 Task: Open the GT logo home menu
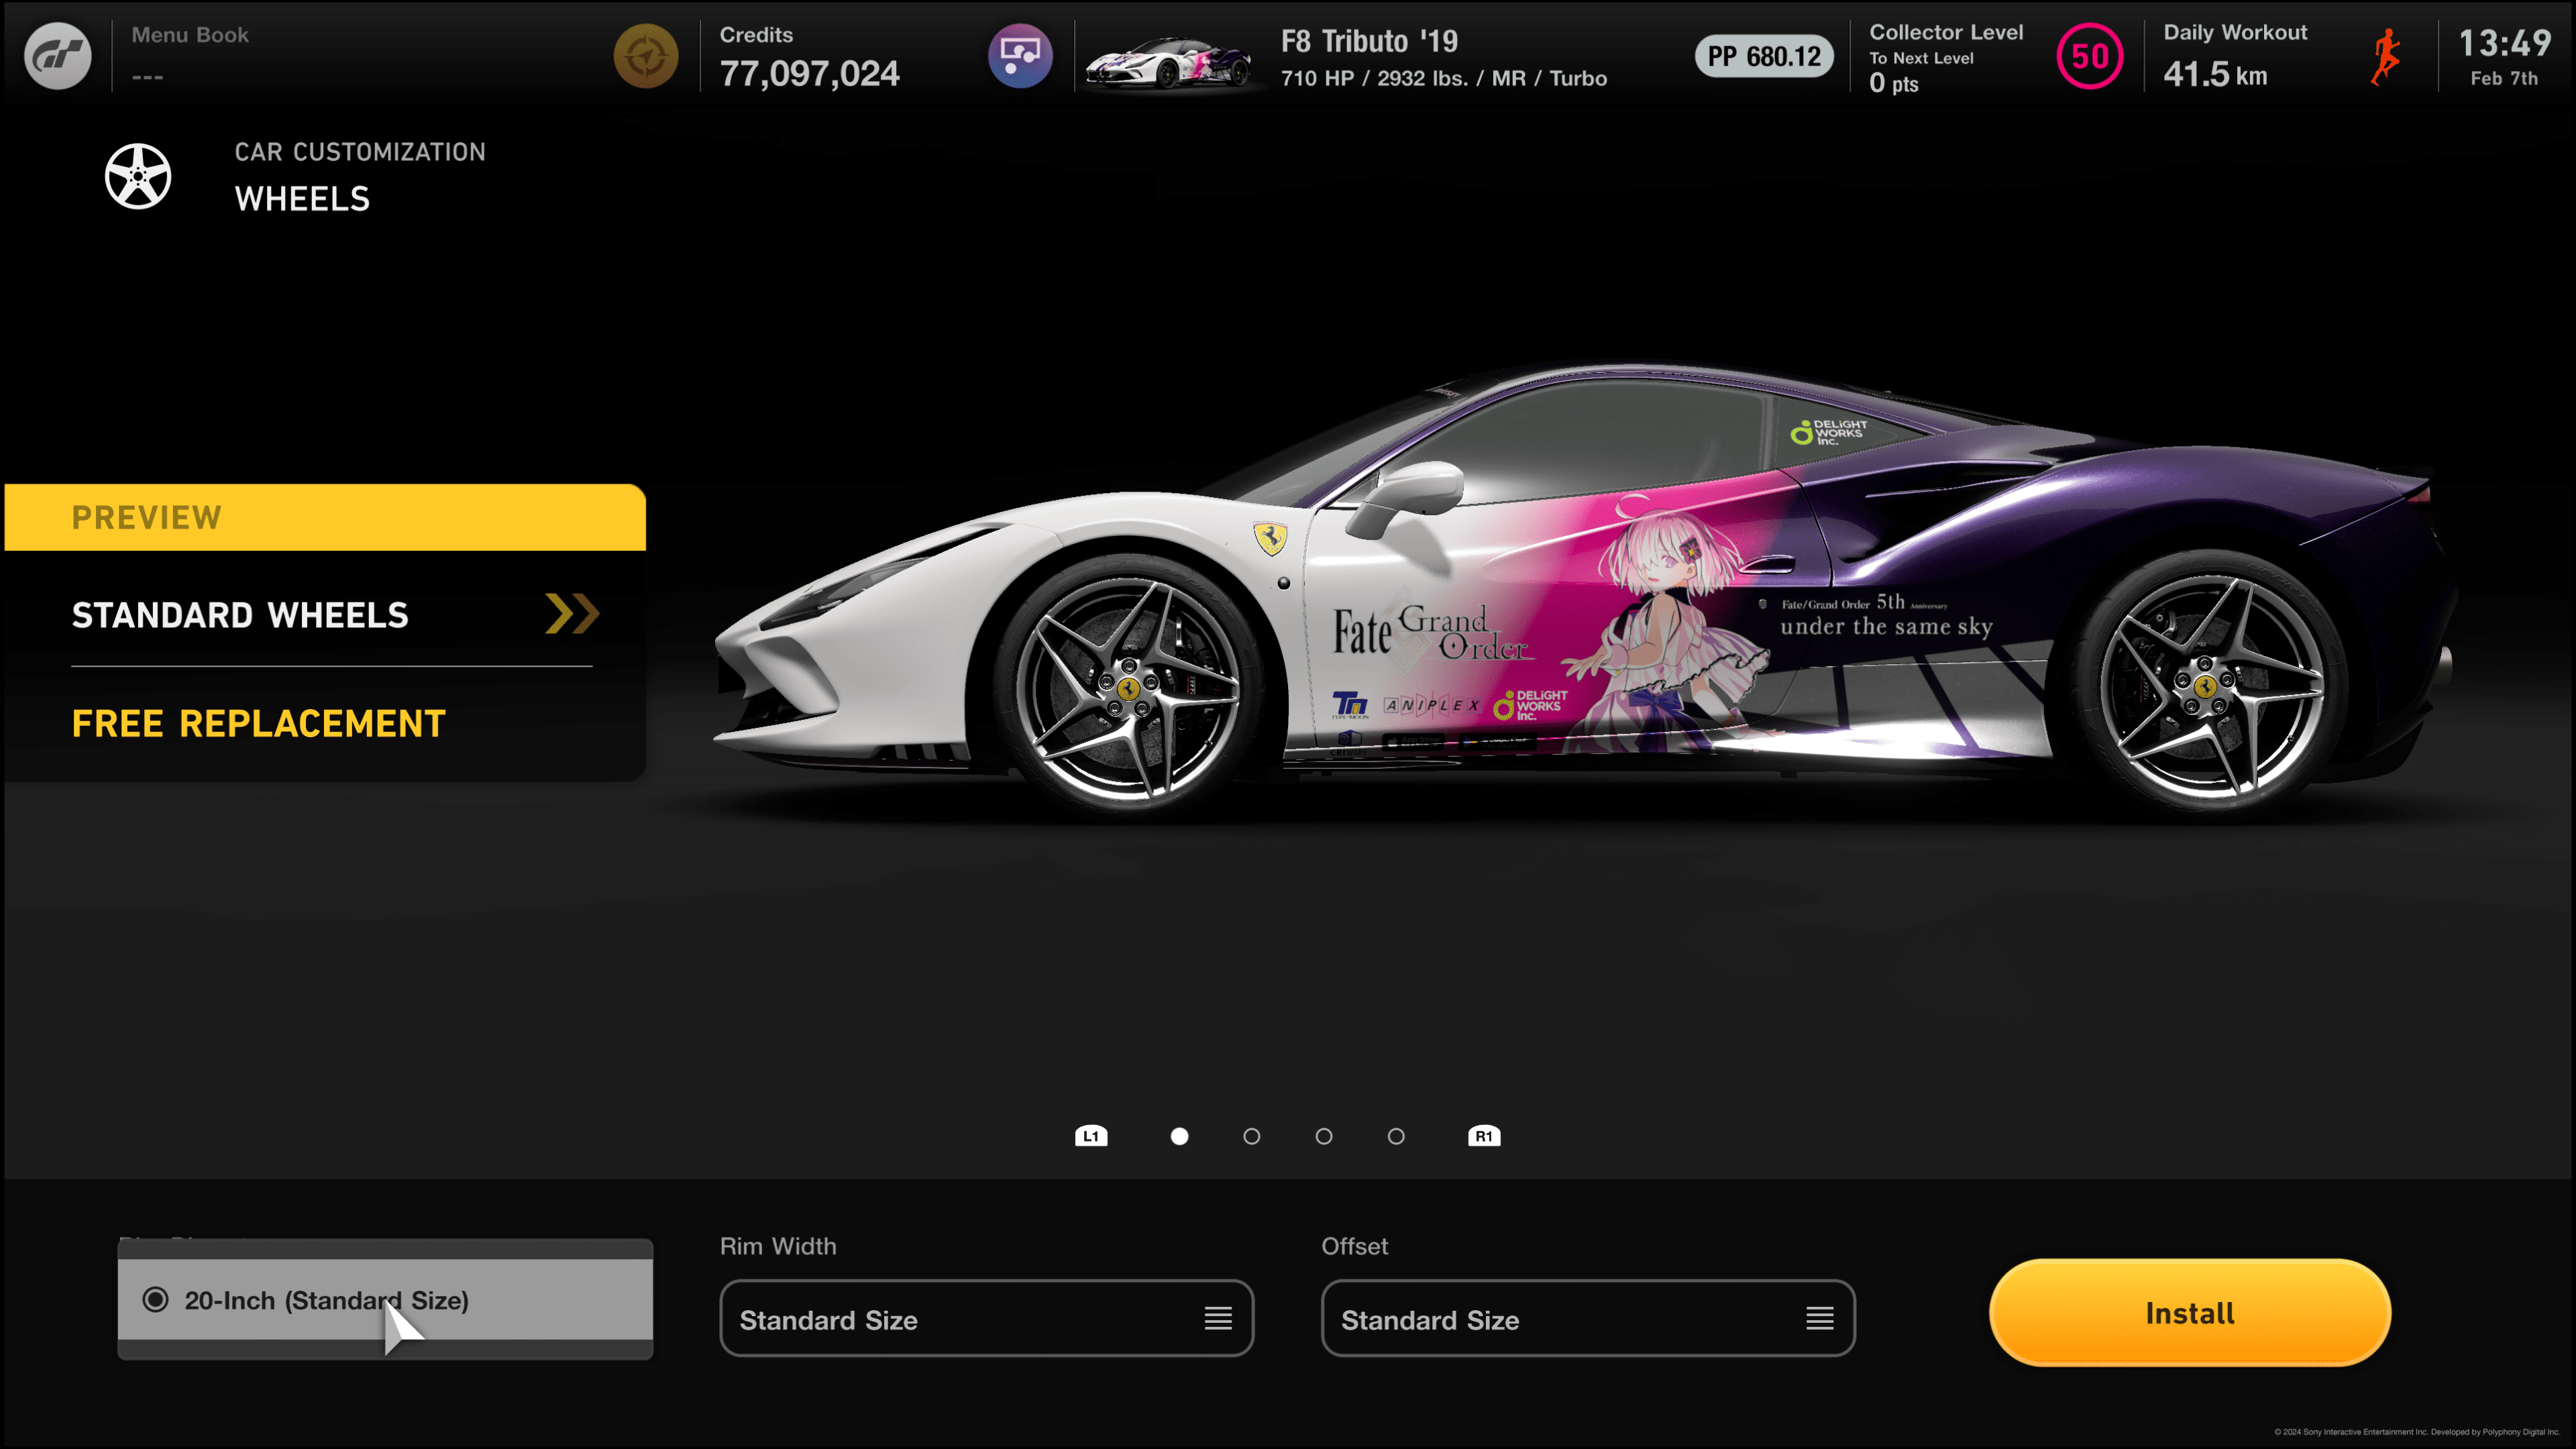coord(57,56)
